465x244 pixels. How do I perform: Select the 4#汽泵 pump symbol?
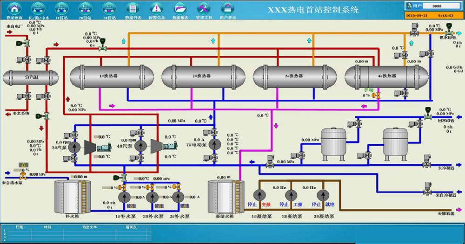141,146
